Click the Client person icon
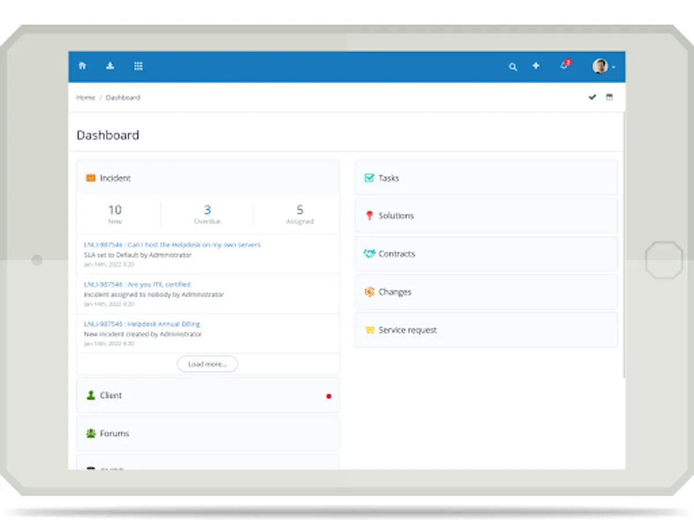This screenshot has height=520, width=694. tap(91, 395)
